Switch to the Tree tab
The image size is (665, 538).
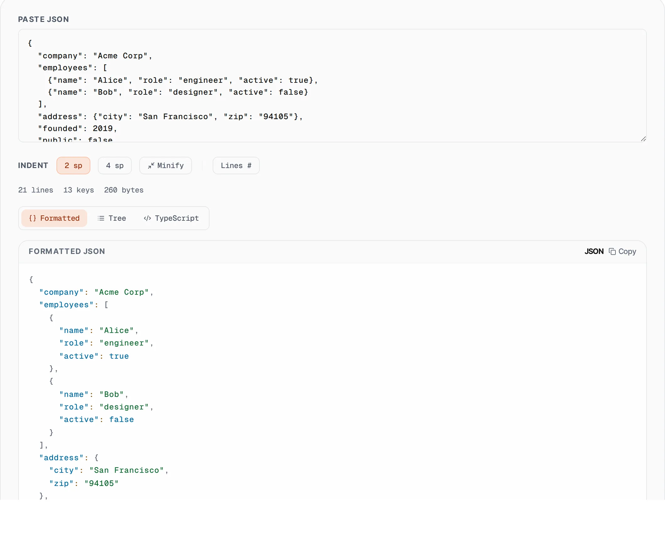point(112,218)
